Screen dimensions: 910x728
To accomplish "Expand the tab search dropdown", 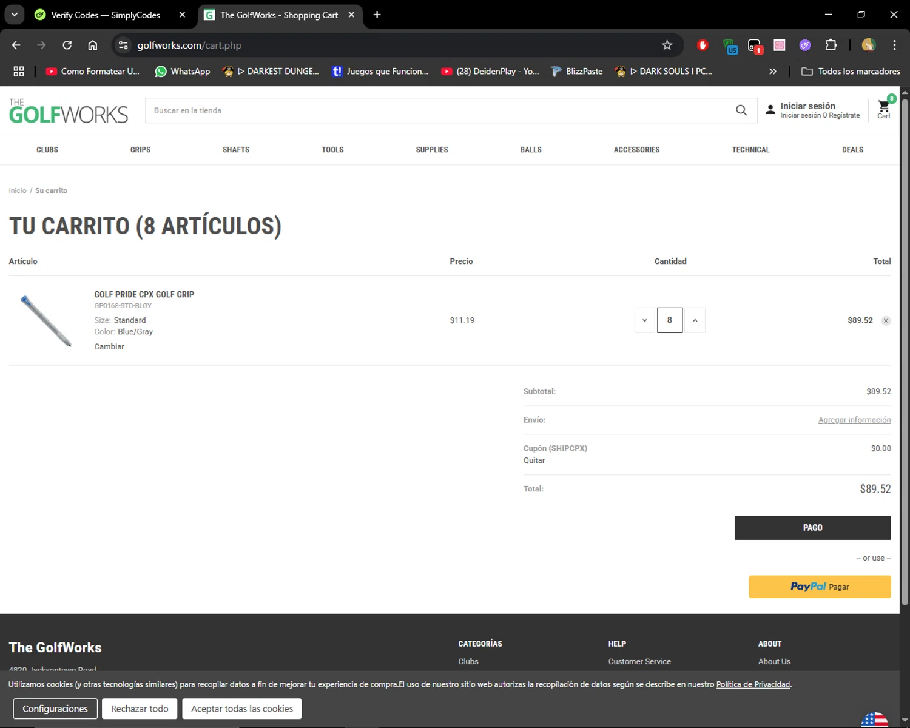I will (14, 15).
